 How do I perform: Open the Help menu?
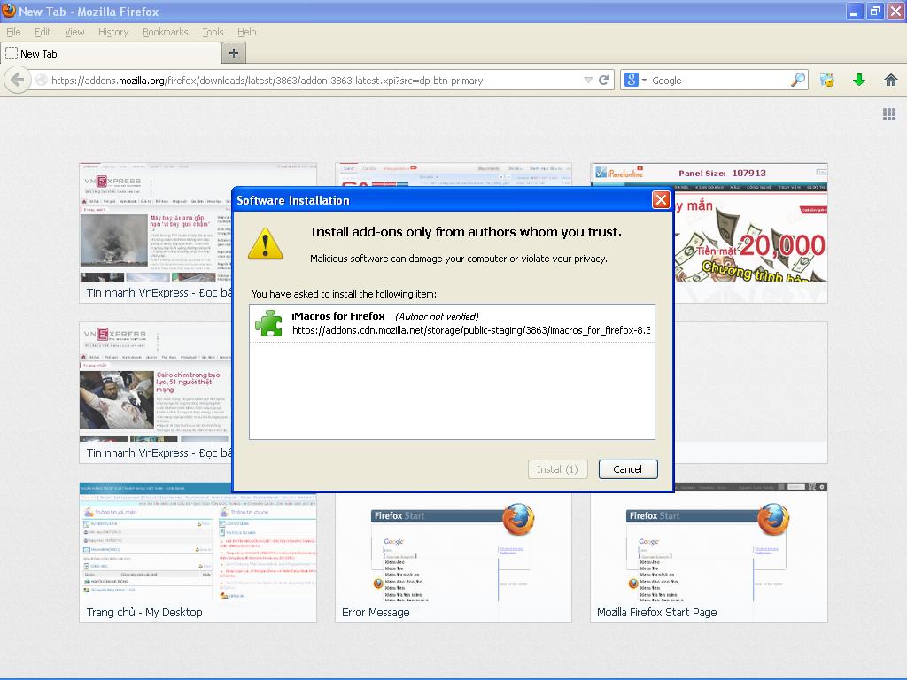coord(246,32)
